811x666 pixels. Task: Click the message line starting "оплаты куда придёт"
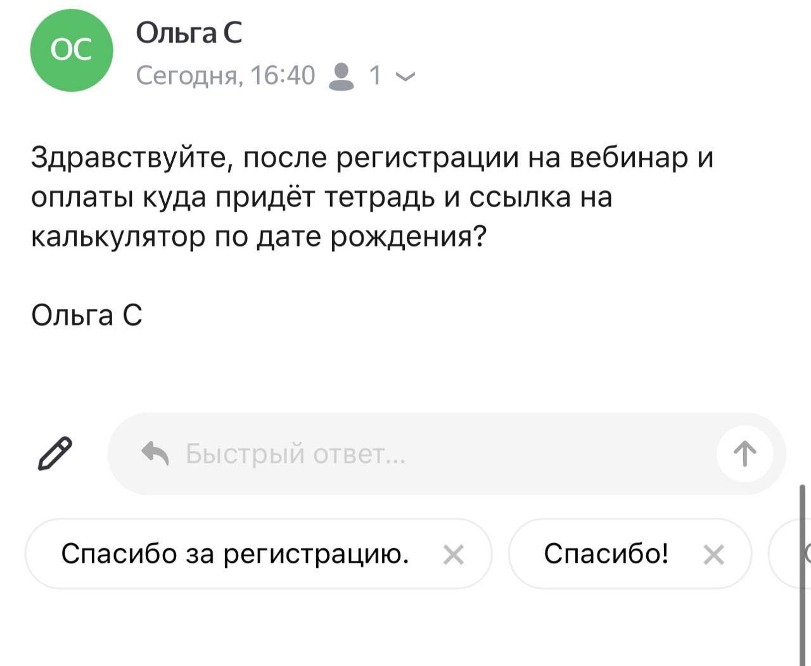pyautogui.click(x=321, y=197)
